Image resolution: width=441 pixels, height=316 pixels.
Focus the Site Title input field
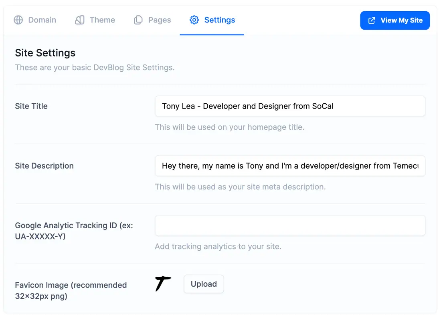coord(290,106)
